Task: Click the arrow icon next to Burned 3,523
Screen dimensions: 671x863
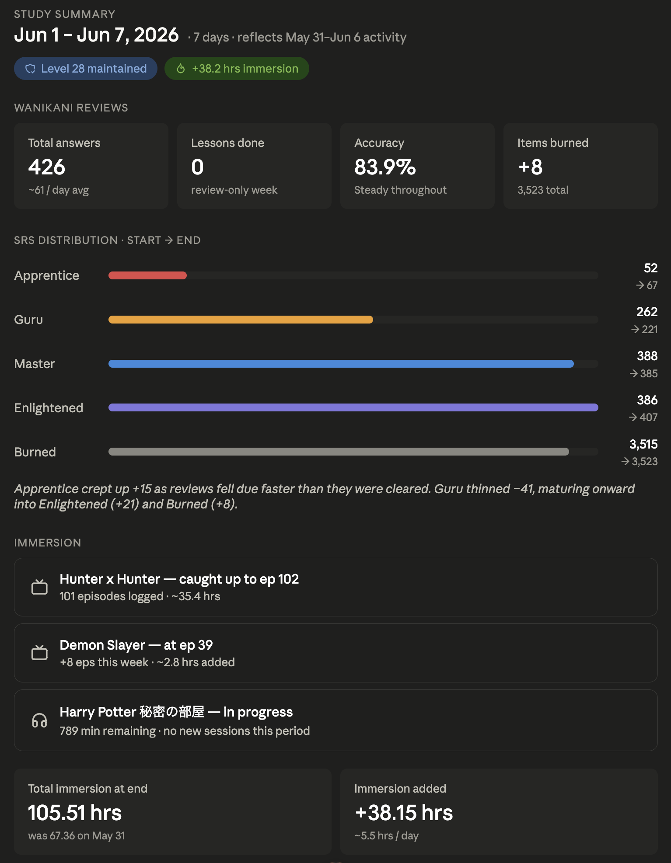Action: coord(625,461)
